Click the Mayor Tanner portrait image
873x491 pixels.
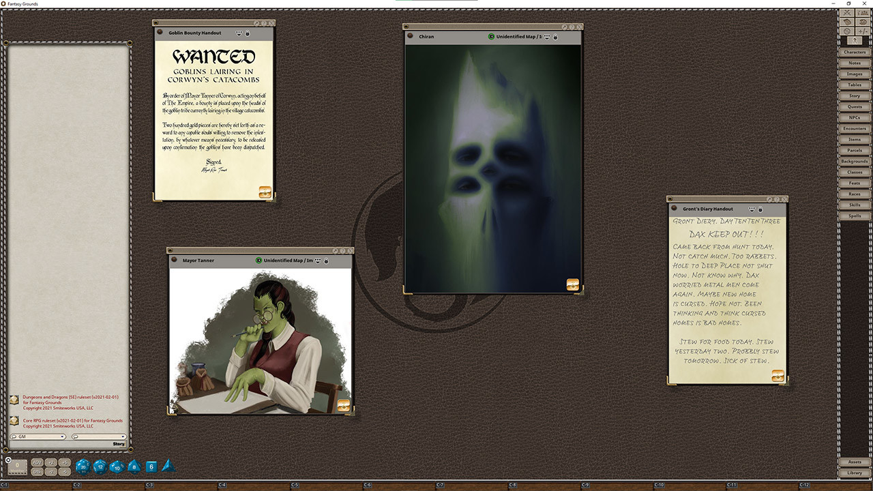261,341
